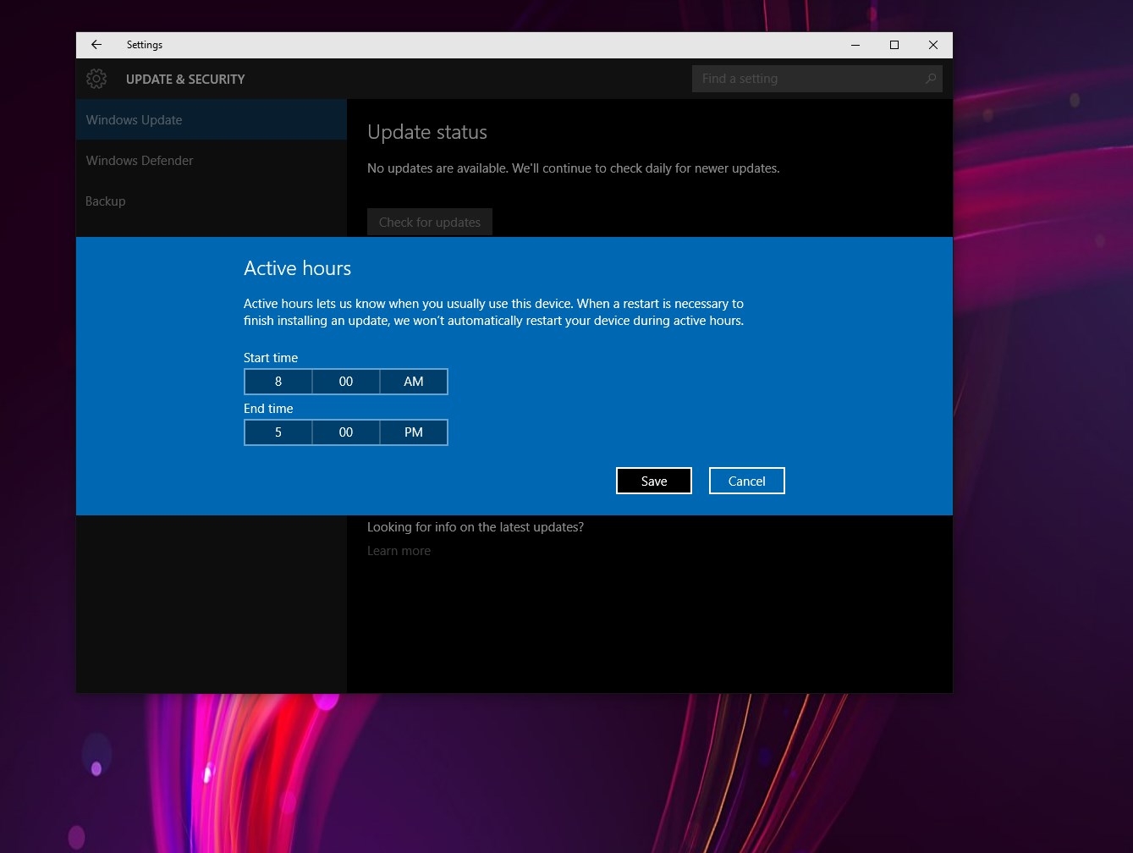The height and width of the screenshot is (853, 1133).
Task: Minimize the Settings window
Action: [855, 45]
